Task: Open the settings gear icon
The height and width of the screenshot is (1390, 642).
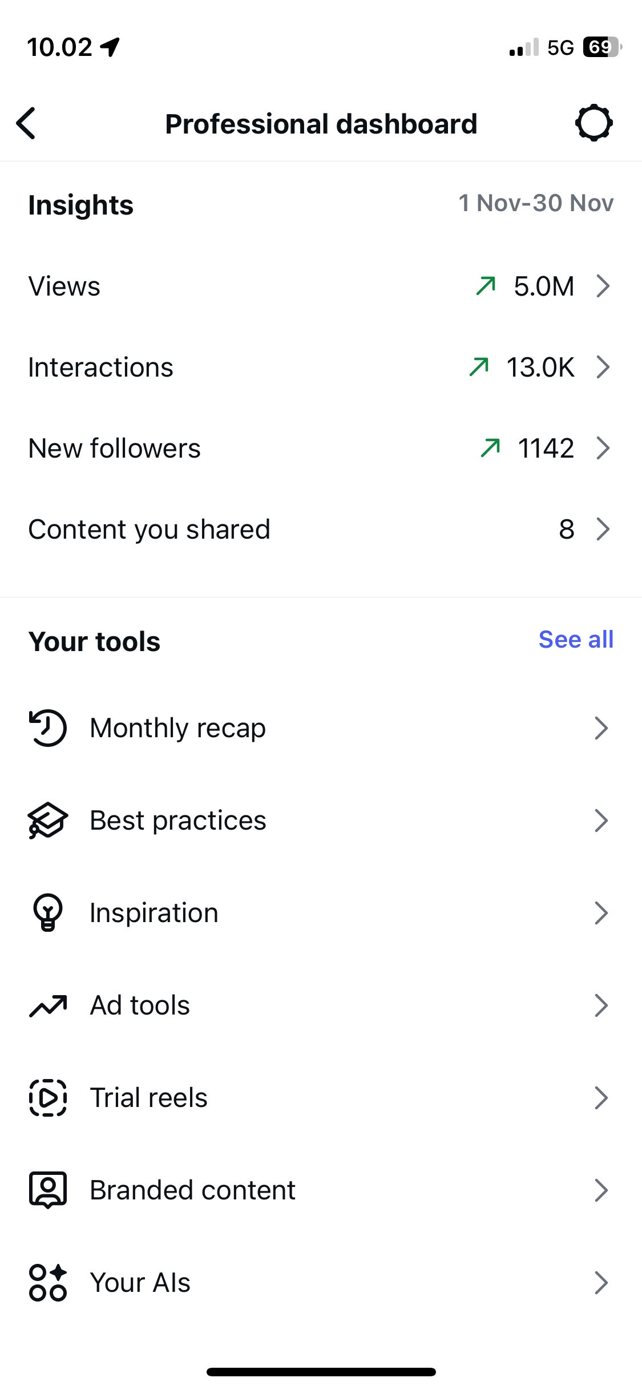Action: [593, 123]
